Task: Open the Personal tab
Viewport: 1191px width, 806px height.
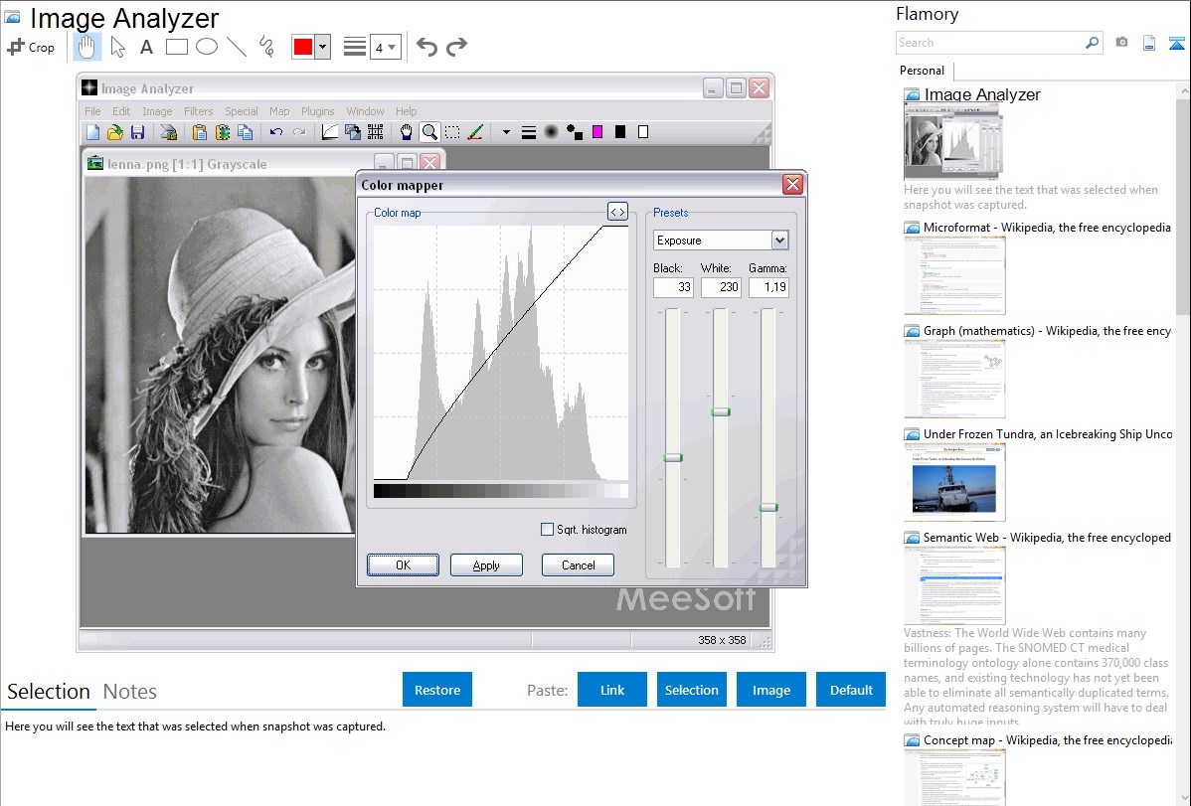Action: point(922,71)
